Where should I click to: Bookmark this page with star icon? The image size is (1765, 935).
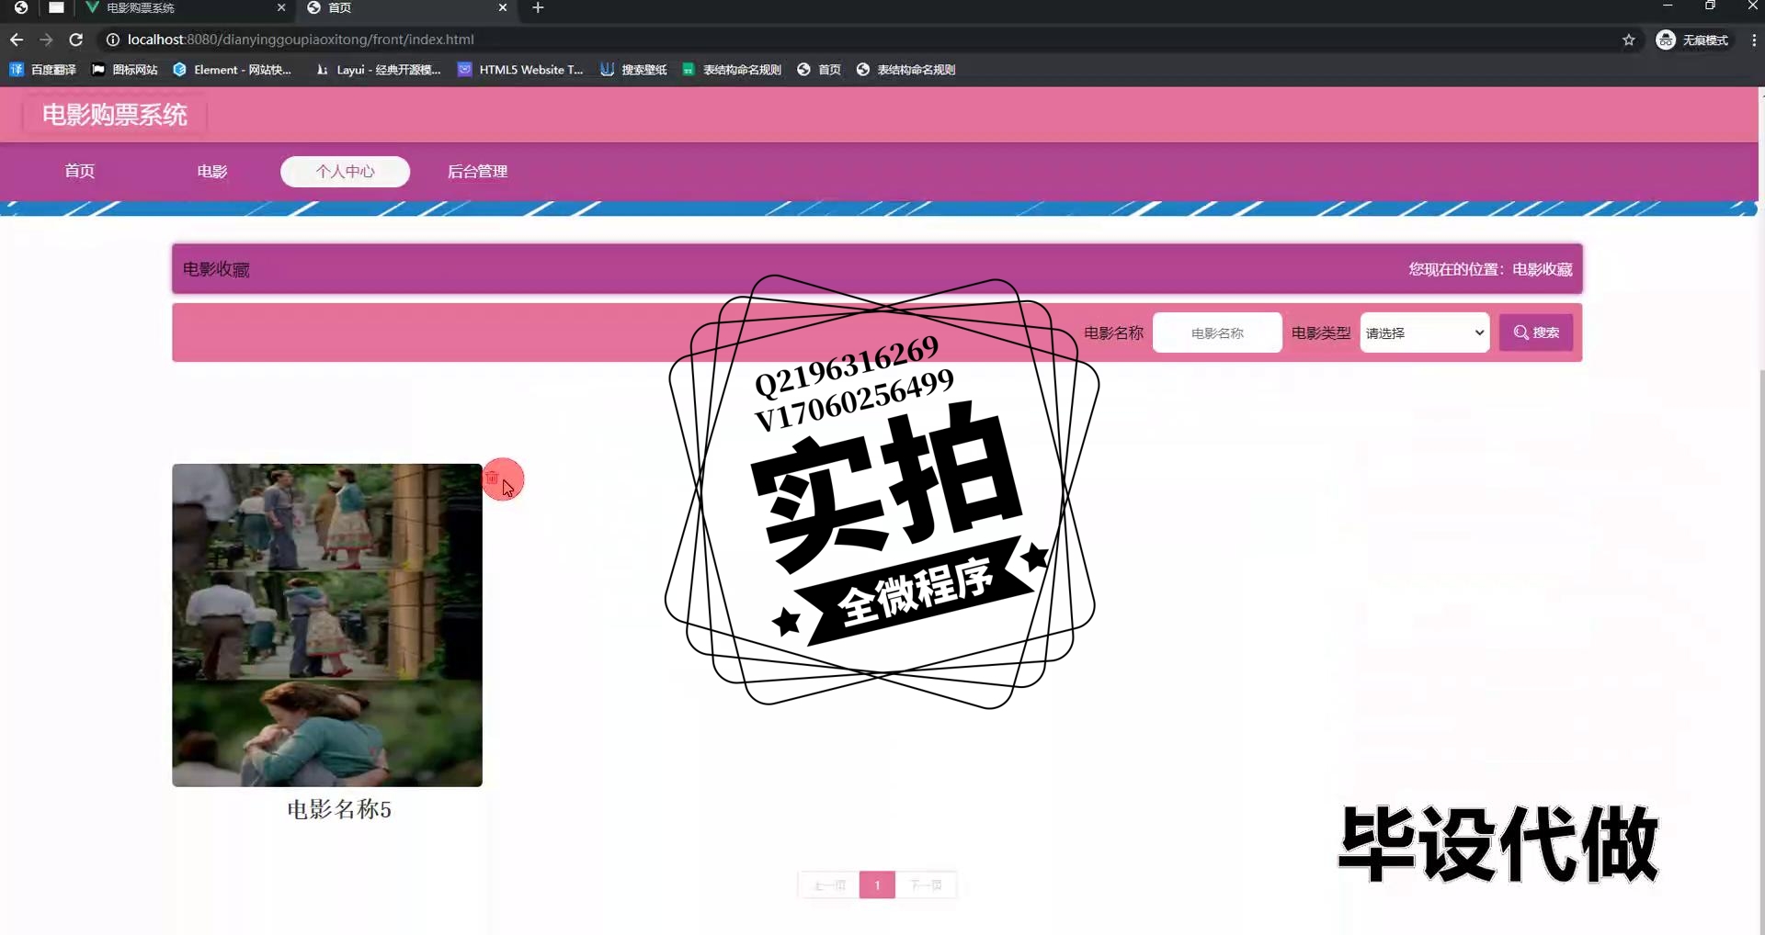[1629, 39]
